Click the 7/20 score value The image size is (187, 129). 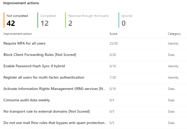click(x=113, y=78)
